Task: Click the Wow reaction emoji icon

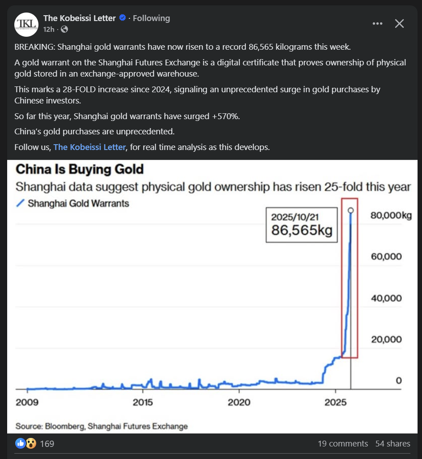Action: pos(30,443)
